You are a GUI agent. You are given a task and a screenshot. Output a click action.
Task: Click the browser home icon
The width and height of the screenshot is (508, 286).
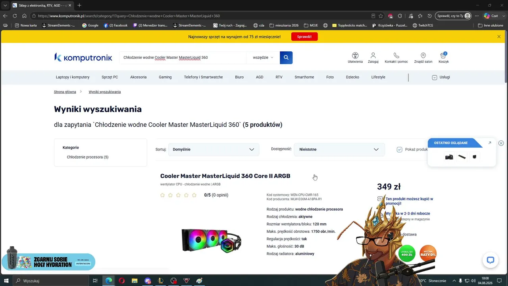24,16
